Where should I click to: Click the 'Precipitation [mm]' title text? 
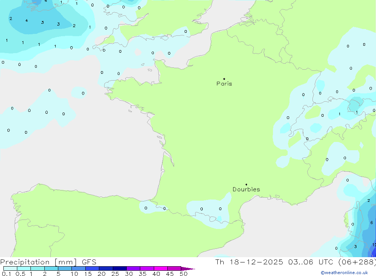[38, 262]
